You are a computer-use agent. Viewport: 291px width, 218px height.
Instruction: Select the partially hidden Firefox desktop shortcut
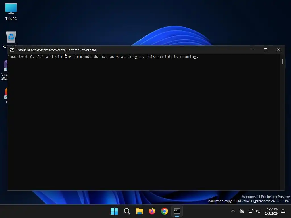[x=6, y=95]
